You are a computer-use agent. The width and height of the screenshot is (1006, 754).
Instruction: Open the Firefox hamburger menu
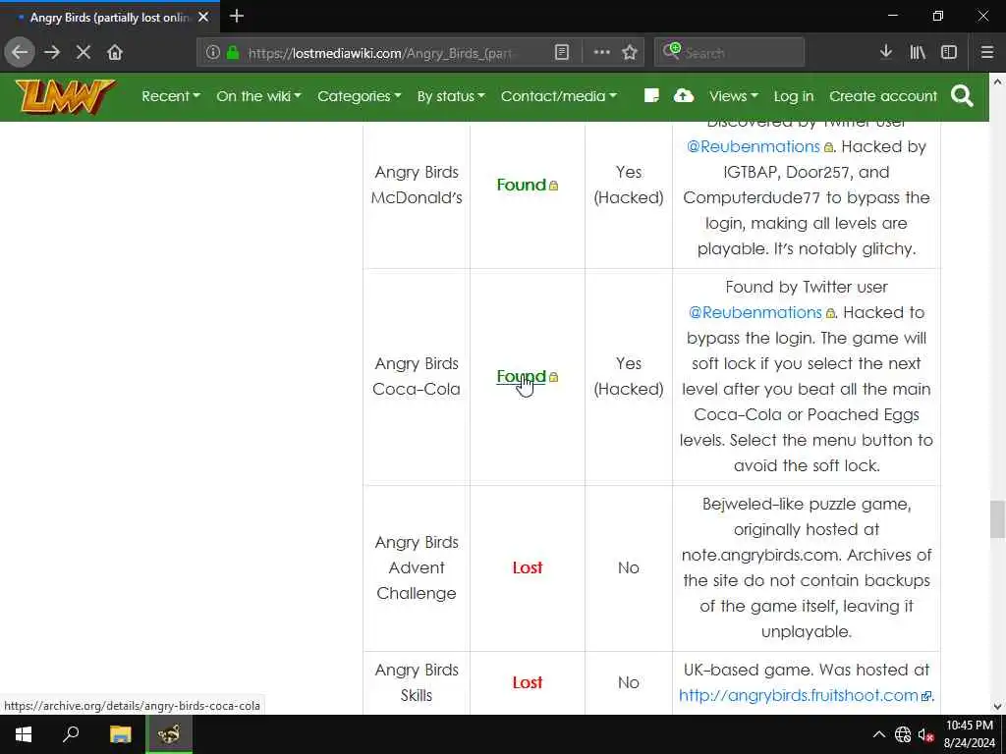[x=986, y=52]
